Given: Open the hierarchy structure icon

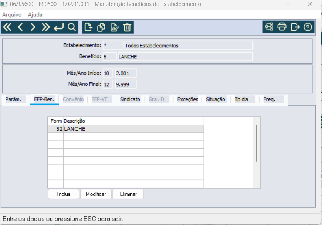Looking at the screenshot, I should [269, 27].
